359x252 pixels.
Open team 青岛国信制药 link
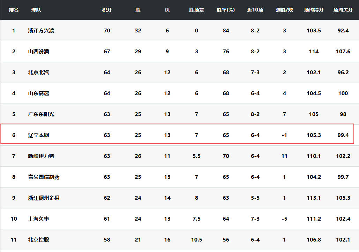click(x=44, y=177)
